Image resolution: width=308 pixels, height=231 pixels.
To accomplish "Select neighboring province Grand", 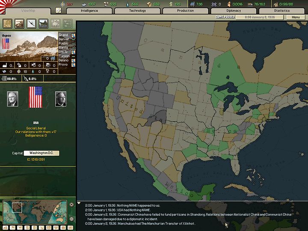I will coord(67,35).
